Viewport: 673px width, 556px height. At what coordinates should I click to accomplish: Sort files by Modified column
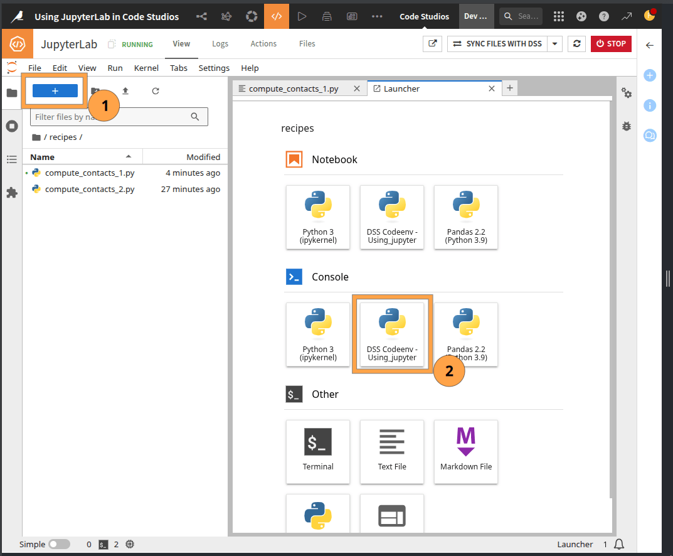tap(185, 157)
